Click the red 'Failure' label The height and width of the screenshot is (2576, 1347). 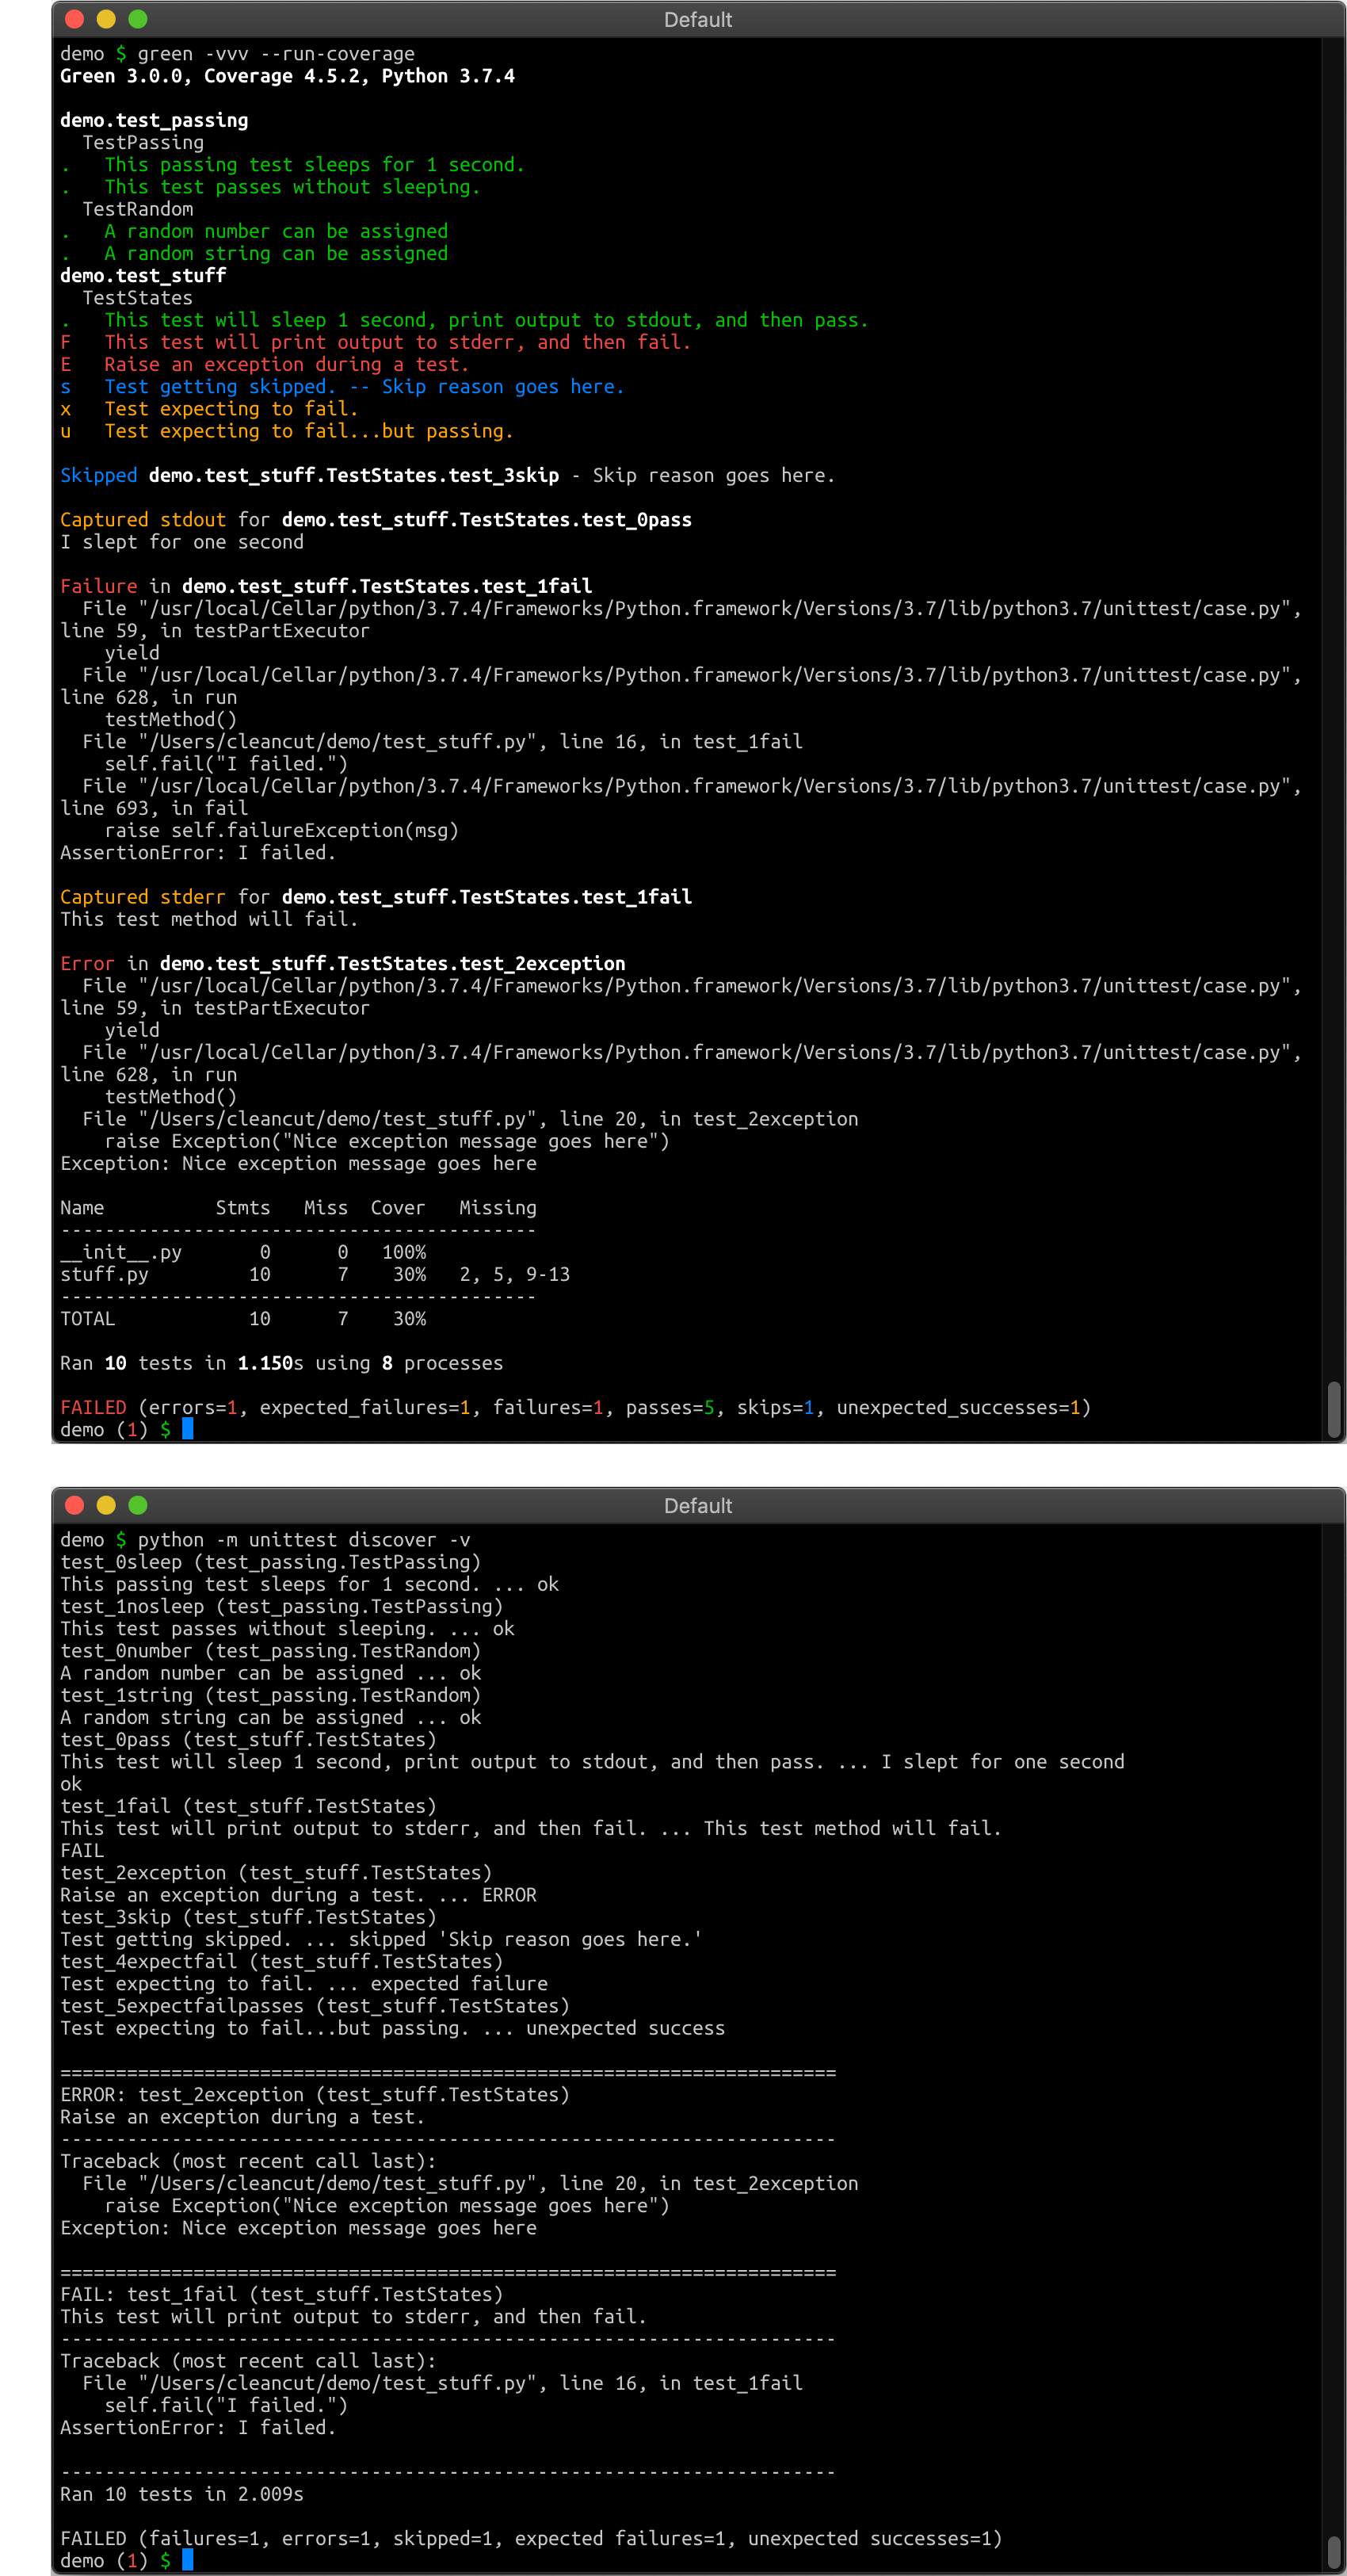click(98, 586)
